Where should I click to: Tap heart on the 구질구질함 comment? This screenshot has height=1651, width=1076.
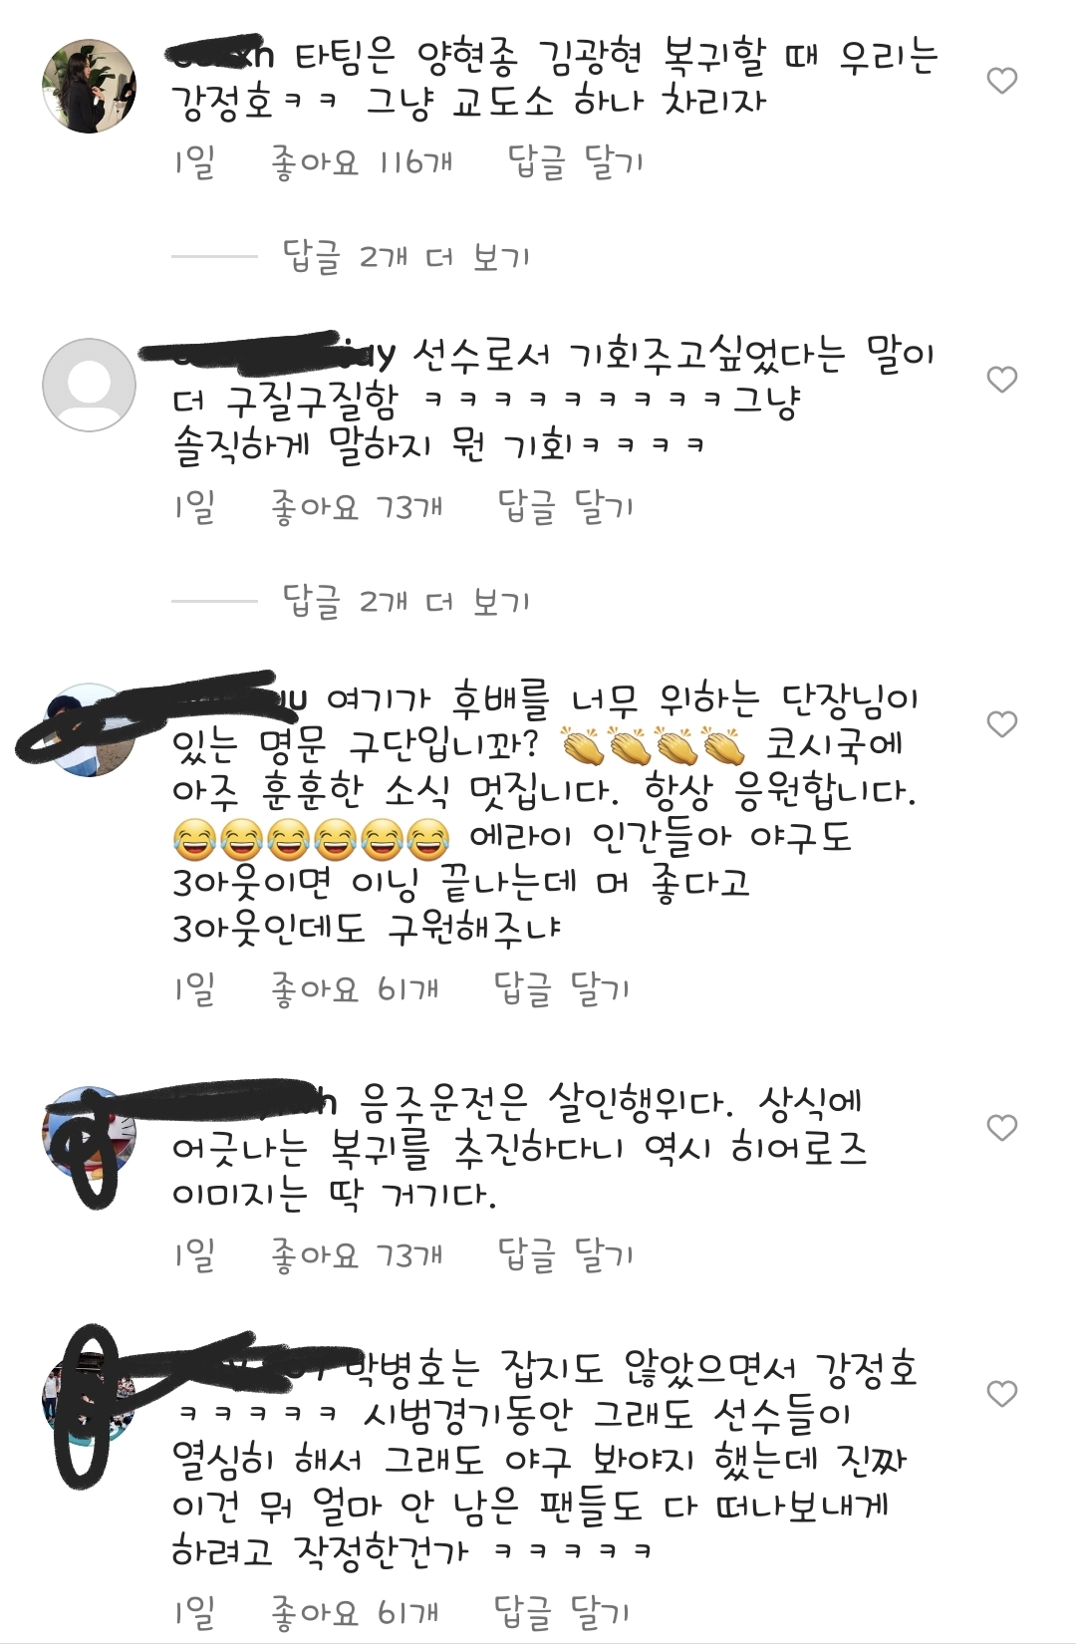click(1001, 380)
